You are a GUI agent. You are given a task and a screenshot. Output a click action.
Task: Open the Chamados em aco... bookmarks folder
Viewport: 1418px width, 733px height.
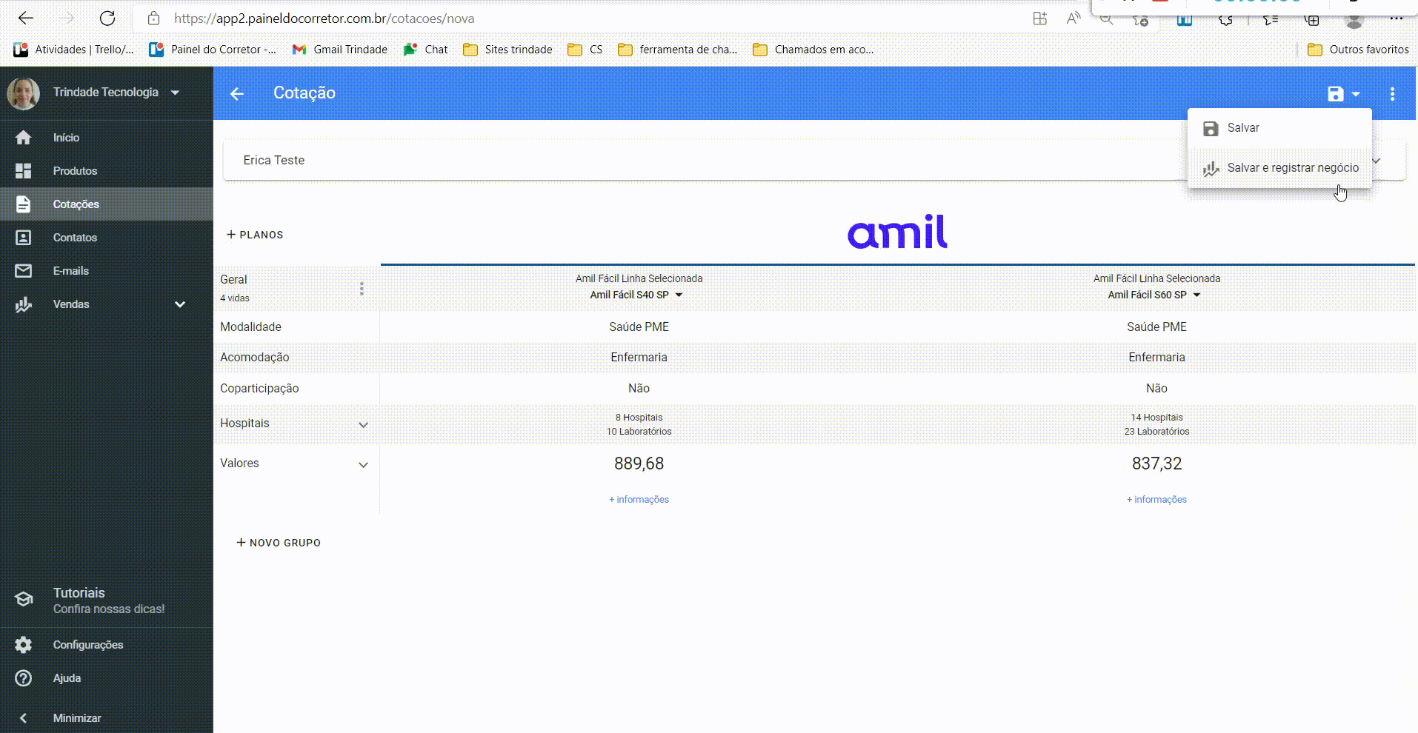coord(813,50)
